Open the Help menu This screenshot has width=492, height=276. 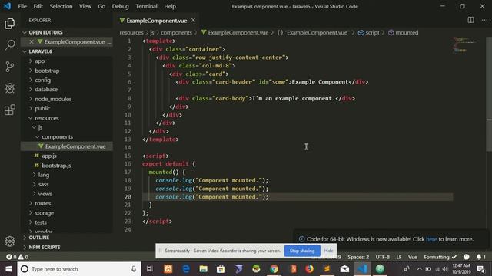tap(170, 6)
